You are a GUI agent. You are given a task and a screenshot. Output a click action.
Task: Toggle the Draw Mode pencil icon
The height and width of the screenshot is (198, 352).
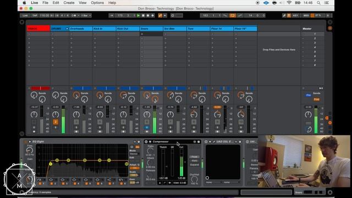point(284,15)
